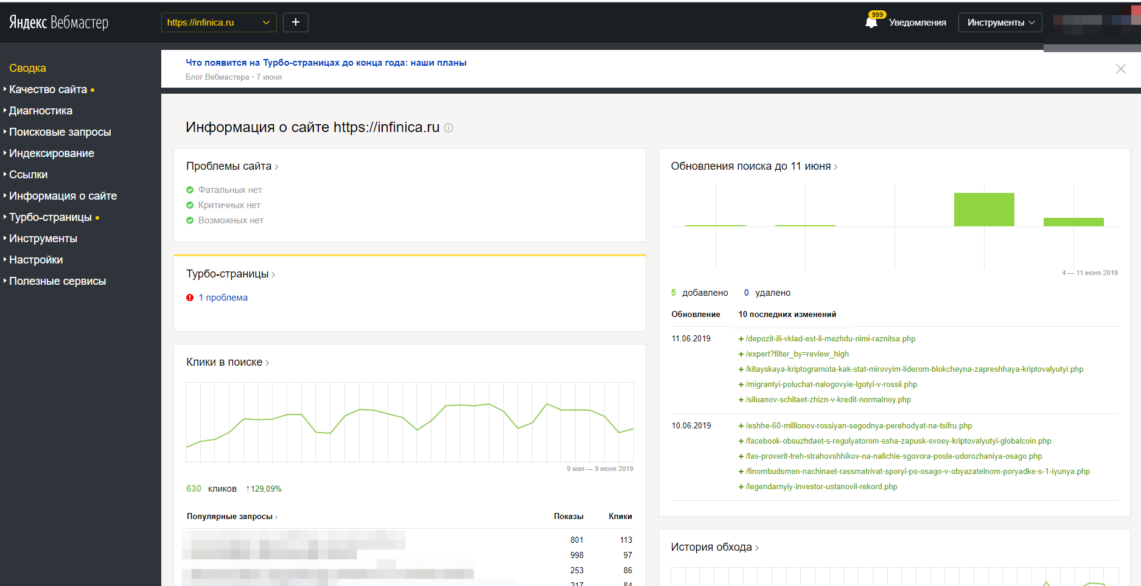Image resolution: width=1141 pixels, height=586 pixels.
Task: Select Сводка in the left menu
Action: tap(27, 68)
